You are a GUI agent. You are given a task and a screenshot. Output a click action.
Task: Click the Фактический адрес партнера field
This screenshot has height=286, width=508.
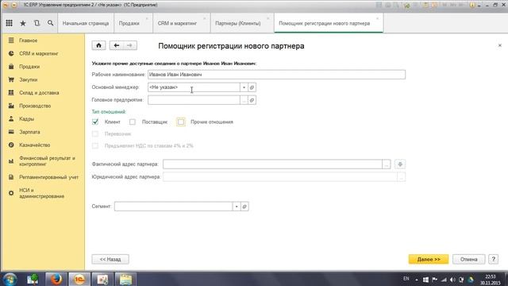pos(272,164)
